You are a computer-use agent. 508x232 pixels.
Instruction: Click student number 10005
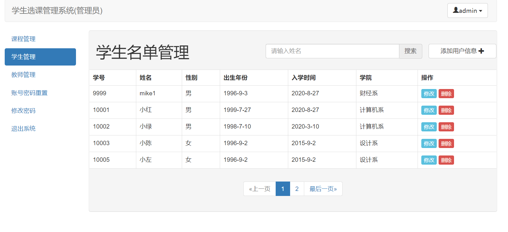[x=101, y=160]
